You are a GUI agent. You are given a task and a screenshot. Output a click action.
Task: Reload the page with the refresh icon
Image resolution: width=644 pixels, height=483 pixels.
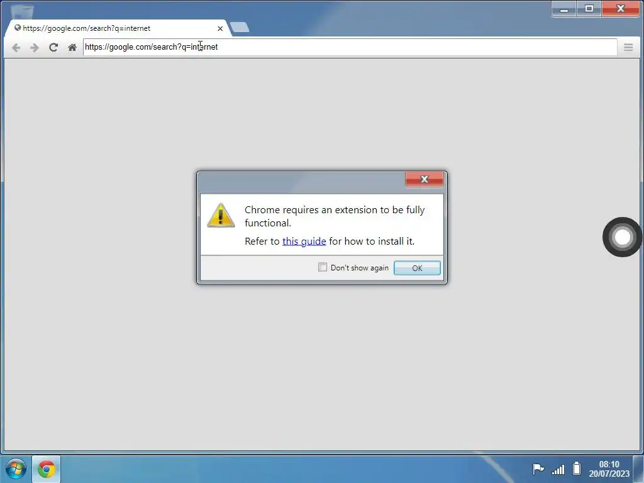53,47
